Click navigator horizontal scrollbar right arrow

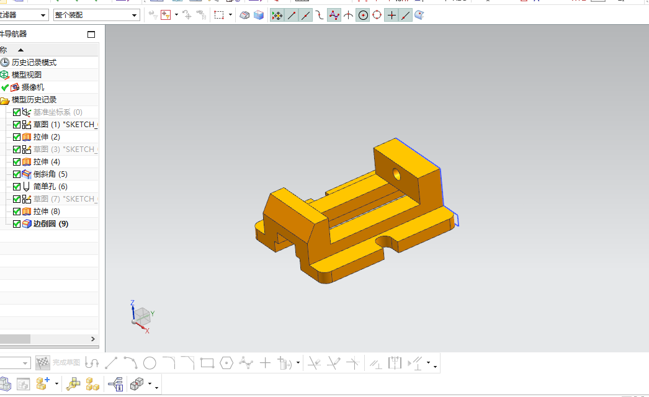point(93,339)
